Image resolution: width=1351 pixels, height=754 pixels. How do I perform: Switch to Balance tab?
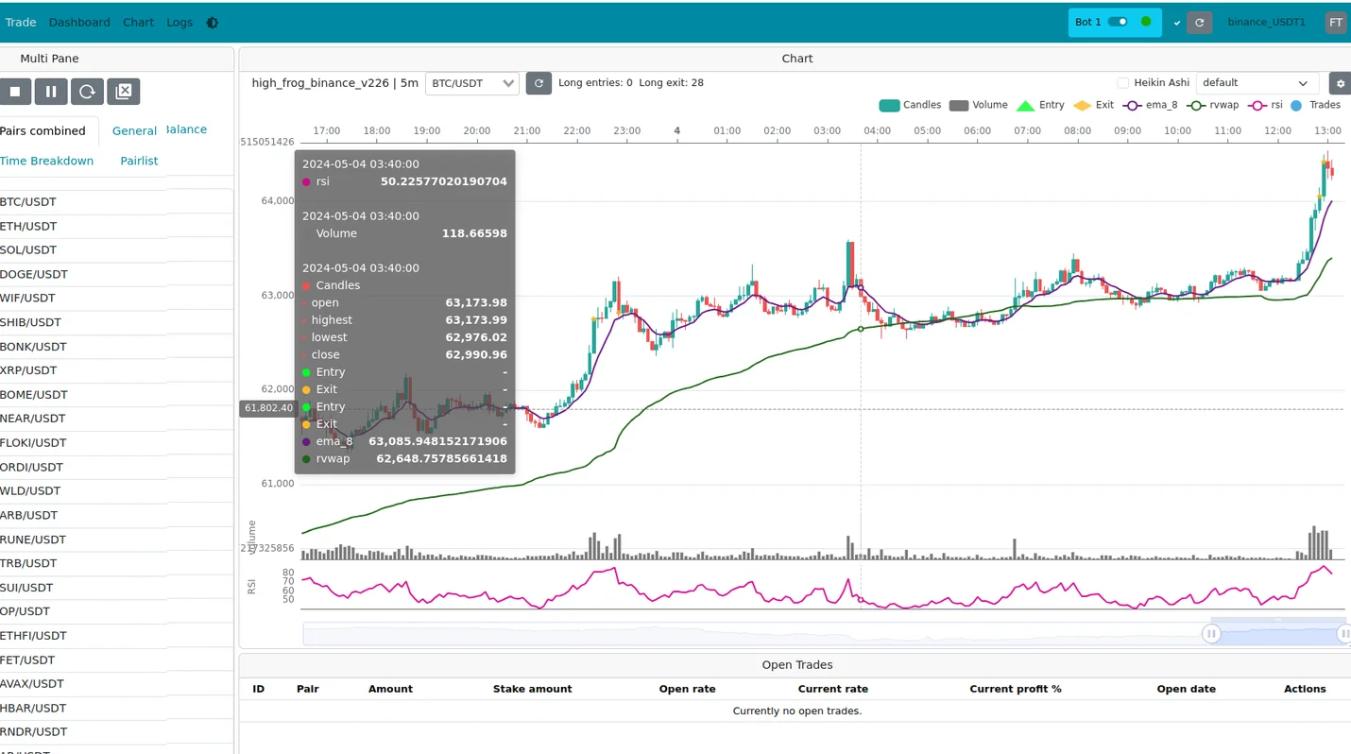[x=186, y=129]
